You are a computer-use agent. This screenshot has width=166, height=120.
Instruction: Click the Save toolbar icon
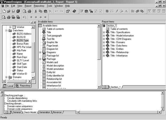click(x=13, y=11)
